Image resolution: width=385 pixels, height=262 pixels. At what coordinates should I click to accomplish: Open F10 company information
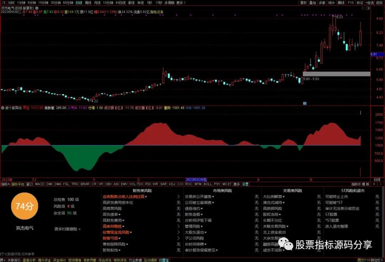(x=351, y=3)
